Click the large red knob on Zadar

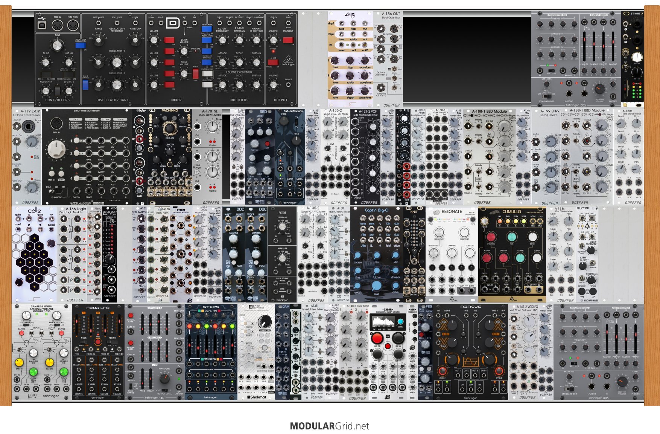coord(377,338)
